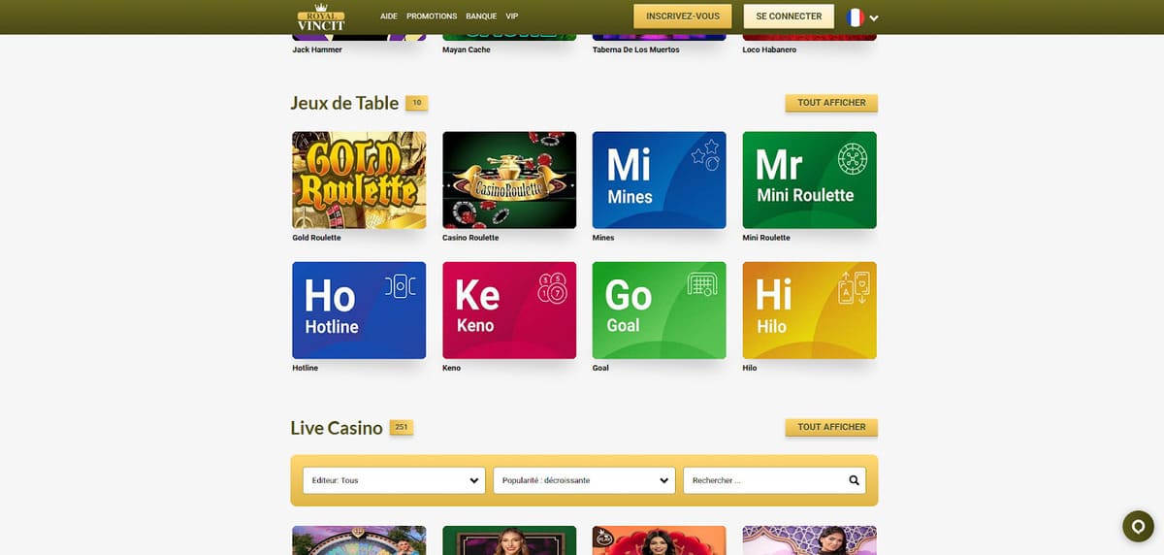Click the Live Casino count badge 251
This screenshot has height=555, width=1164.
(402, 427)
